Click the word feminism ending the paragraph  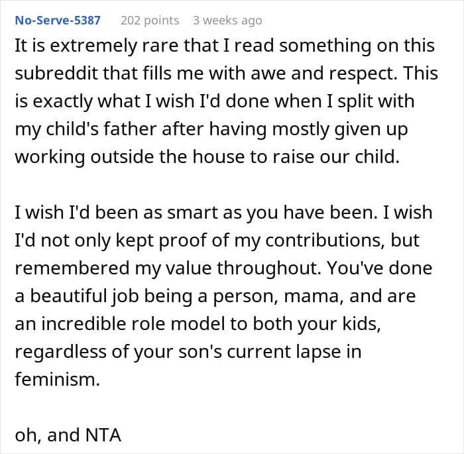click(58, 379)
